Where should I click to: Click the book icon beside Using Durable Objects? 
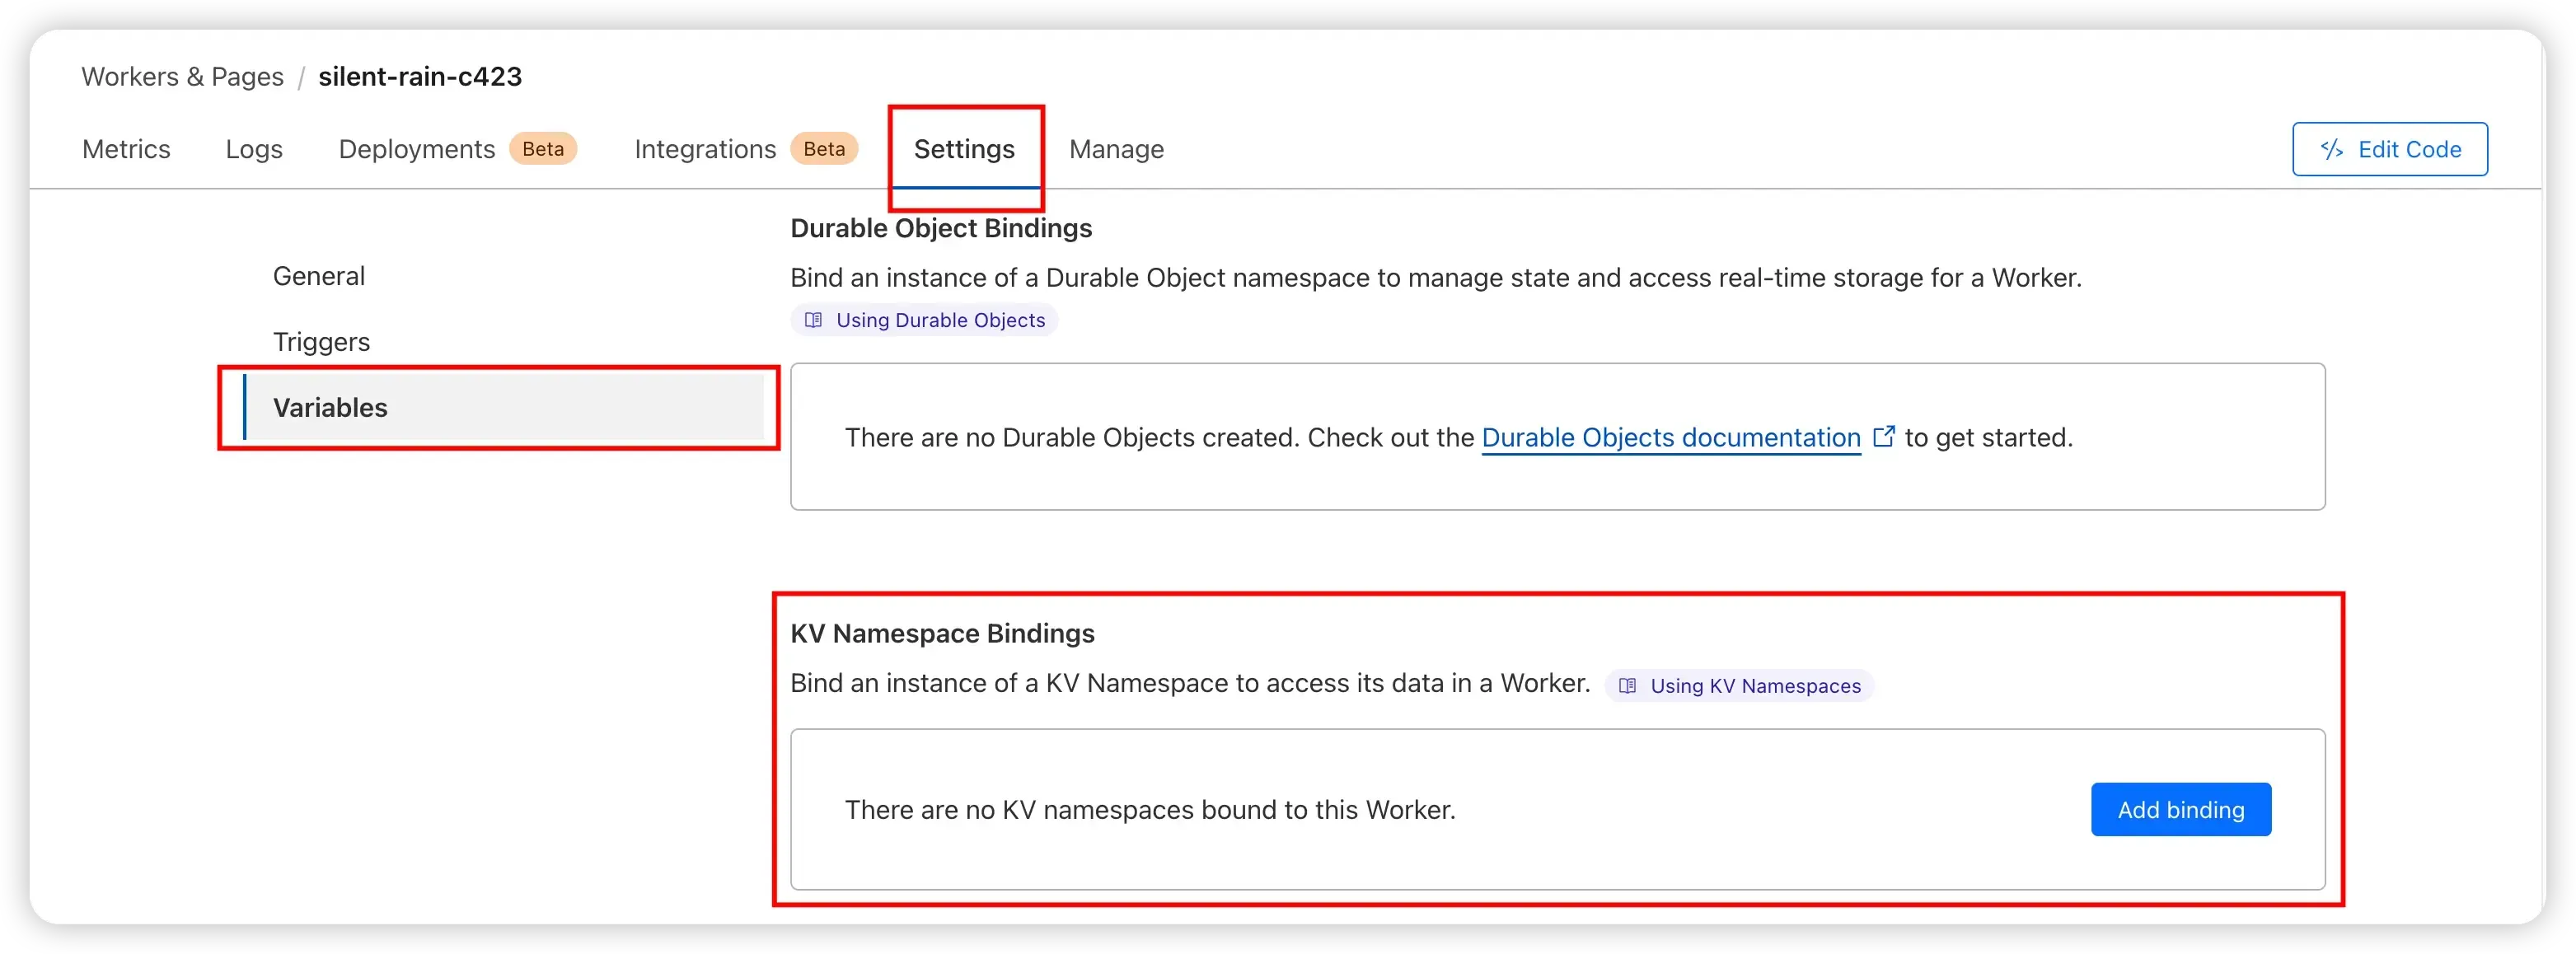(x=813, y=320)
